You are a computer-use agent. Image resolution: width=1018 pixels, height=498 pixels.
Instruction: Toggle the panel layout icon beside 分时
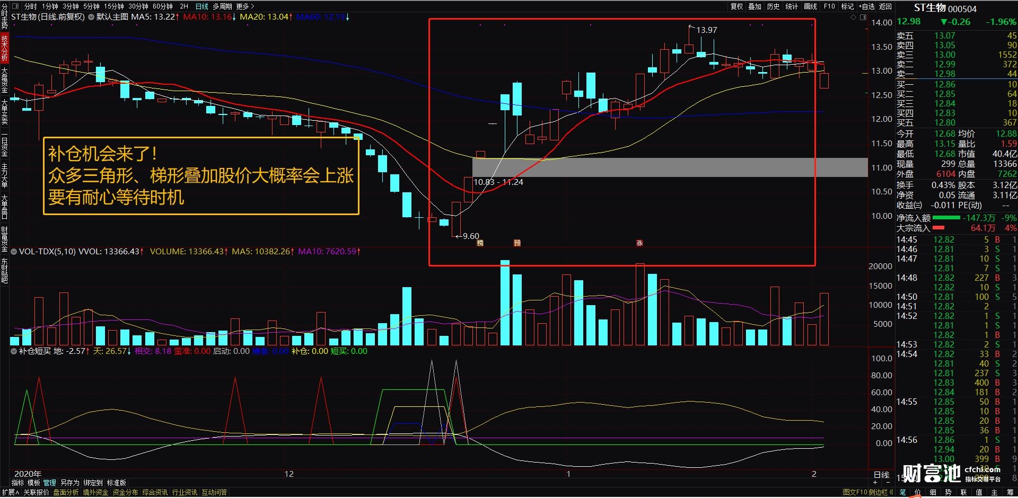point(15,6)
